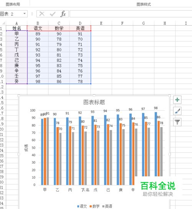This screenshot has width=192, height=209.
Task: Select row 1 header
Action: (x=3, y=28)
